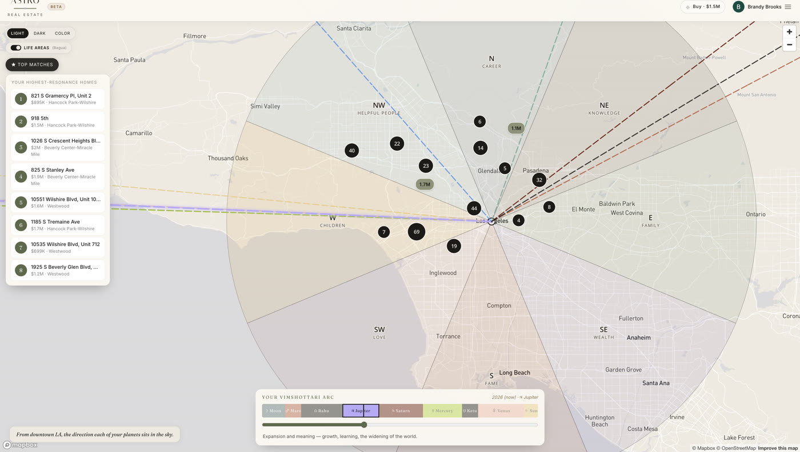Select the Venus period in Vimshottari arc

[x=501, y=411]
